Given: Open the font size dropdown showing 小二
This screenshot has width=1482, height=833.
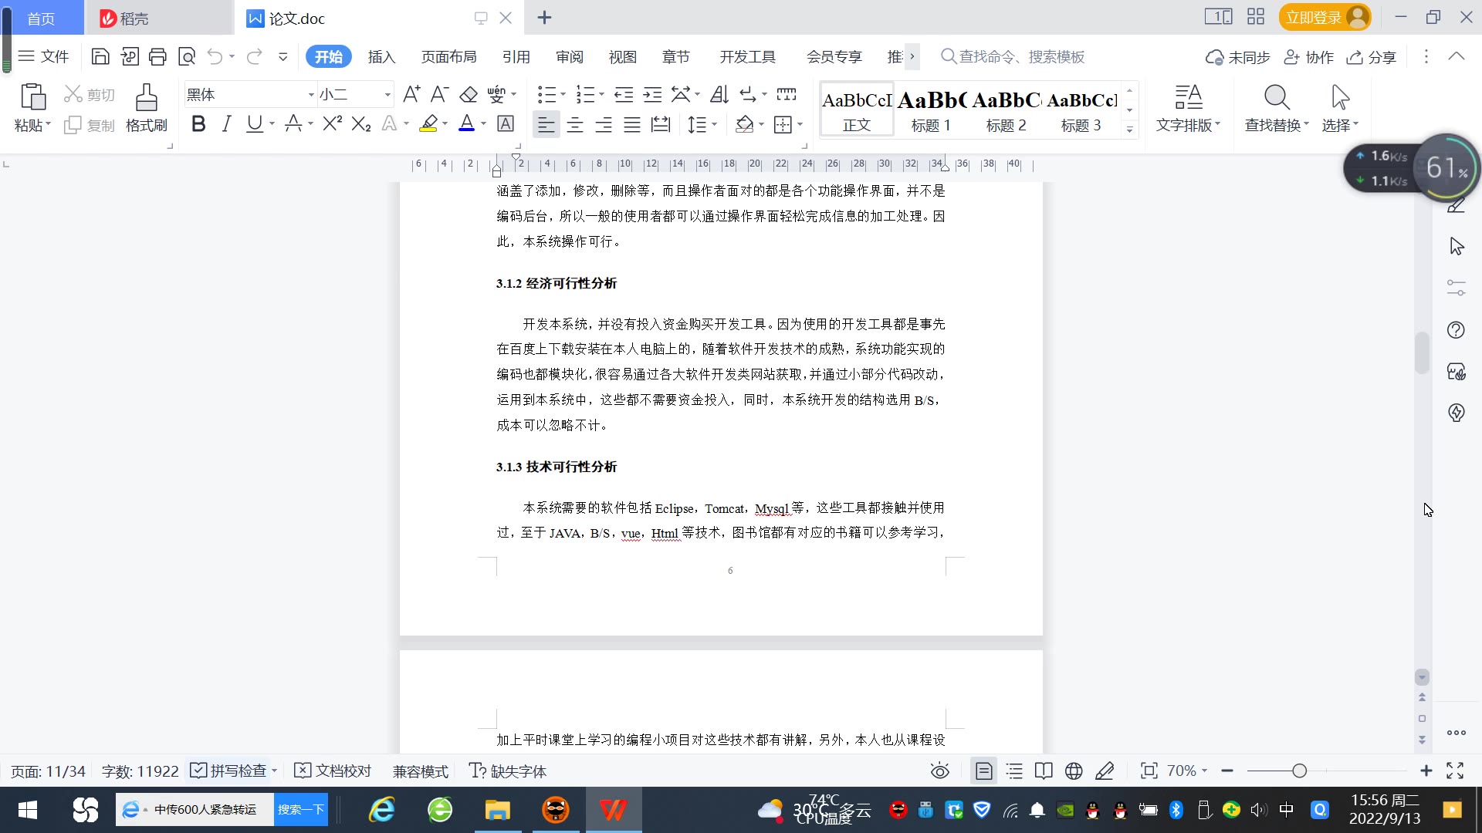Looking at the screenshot, I should coord(387,95).
